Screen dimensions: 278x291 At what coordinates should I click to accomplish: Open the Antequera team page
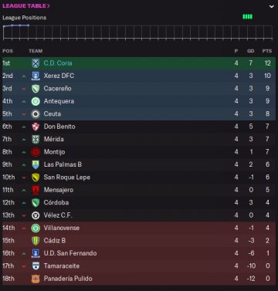pos(59,101)
